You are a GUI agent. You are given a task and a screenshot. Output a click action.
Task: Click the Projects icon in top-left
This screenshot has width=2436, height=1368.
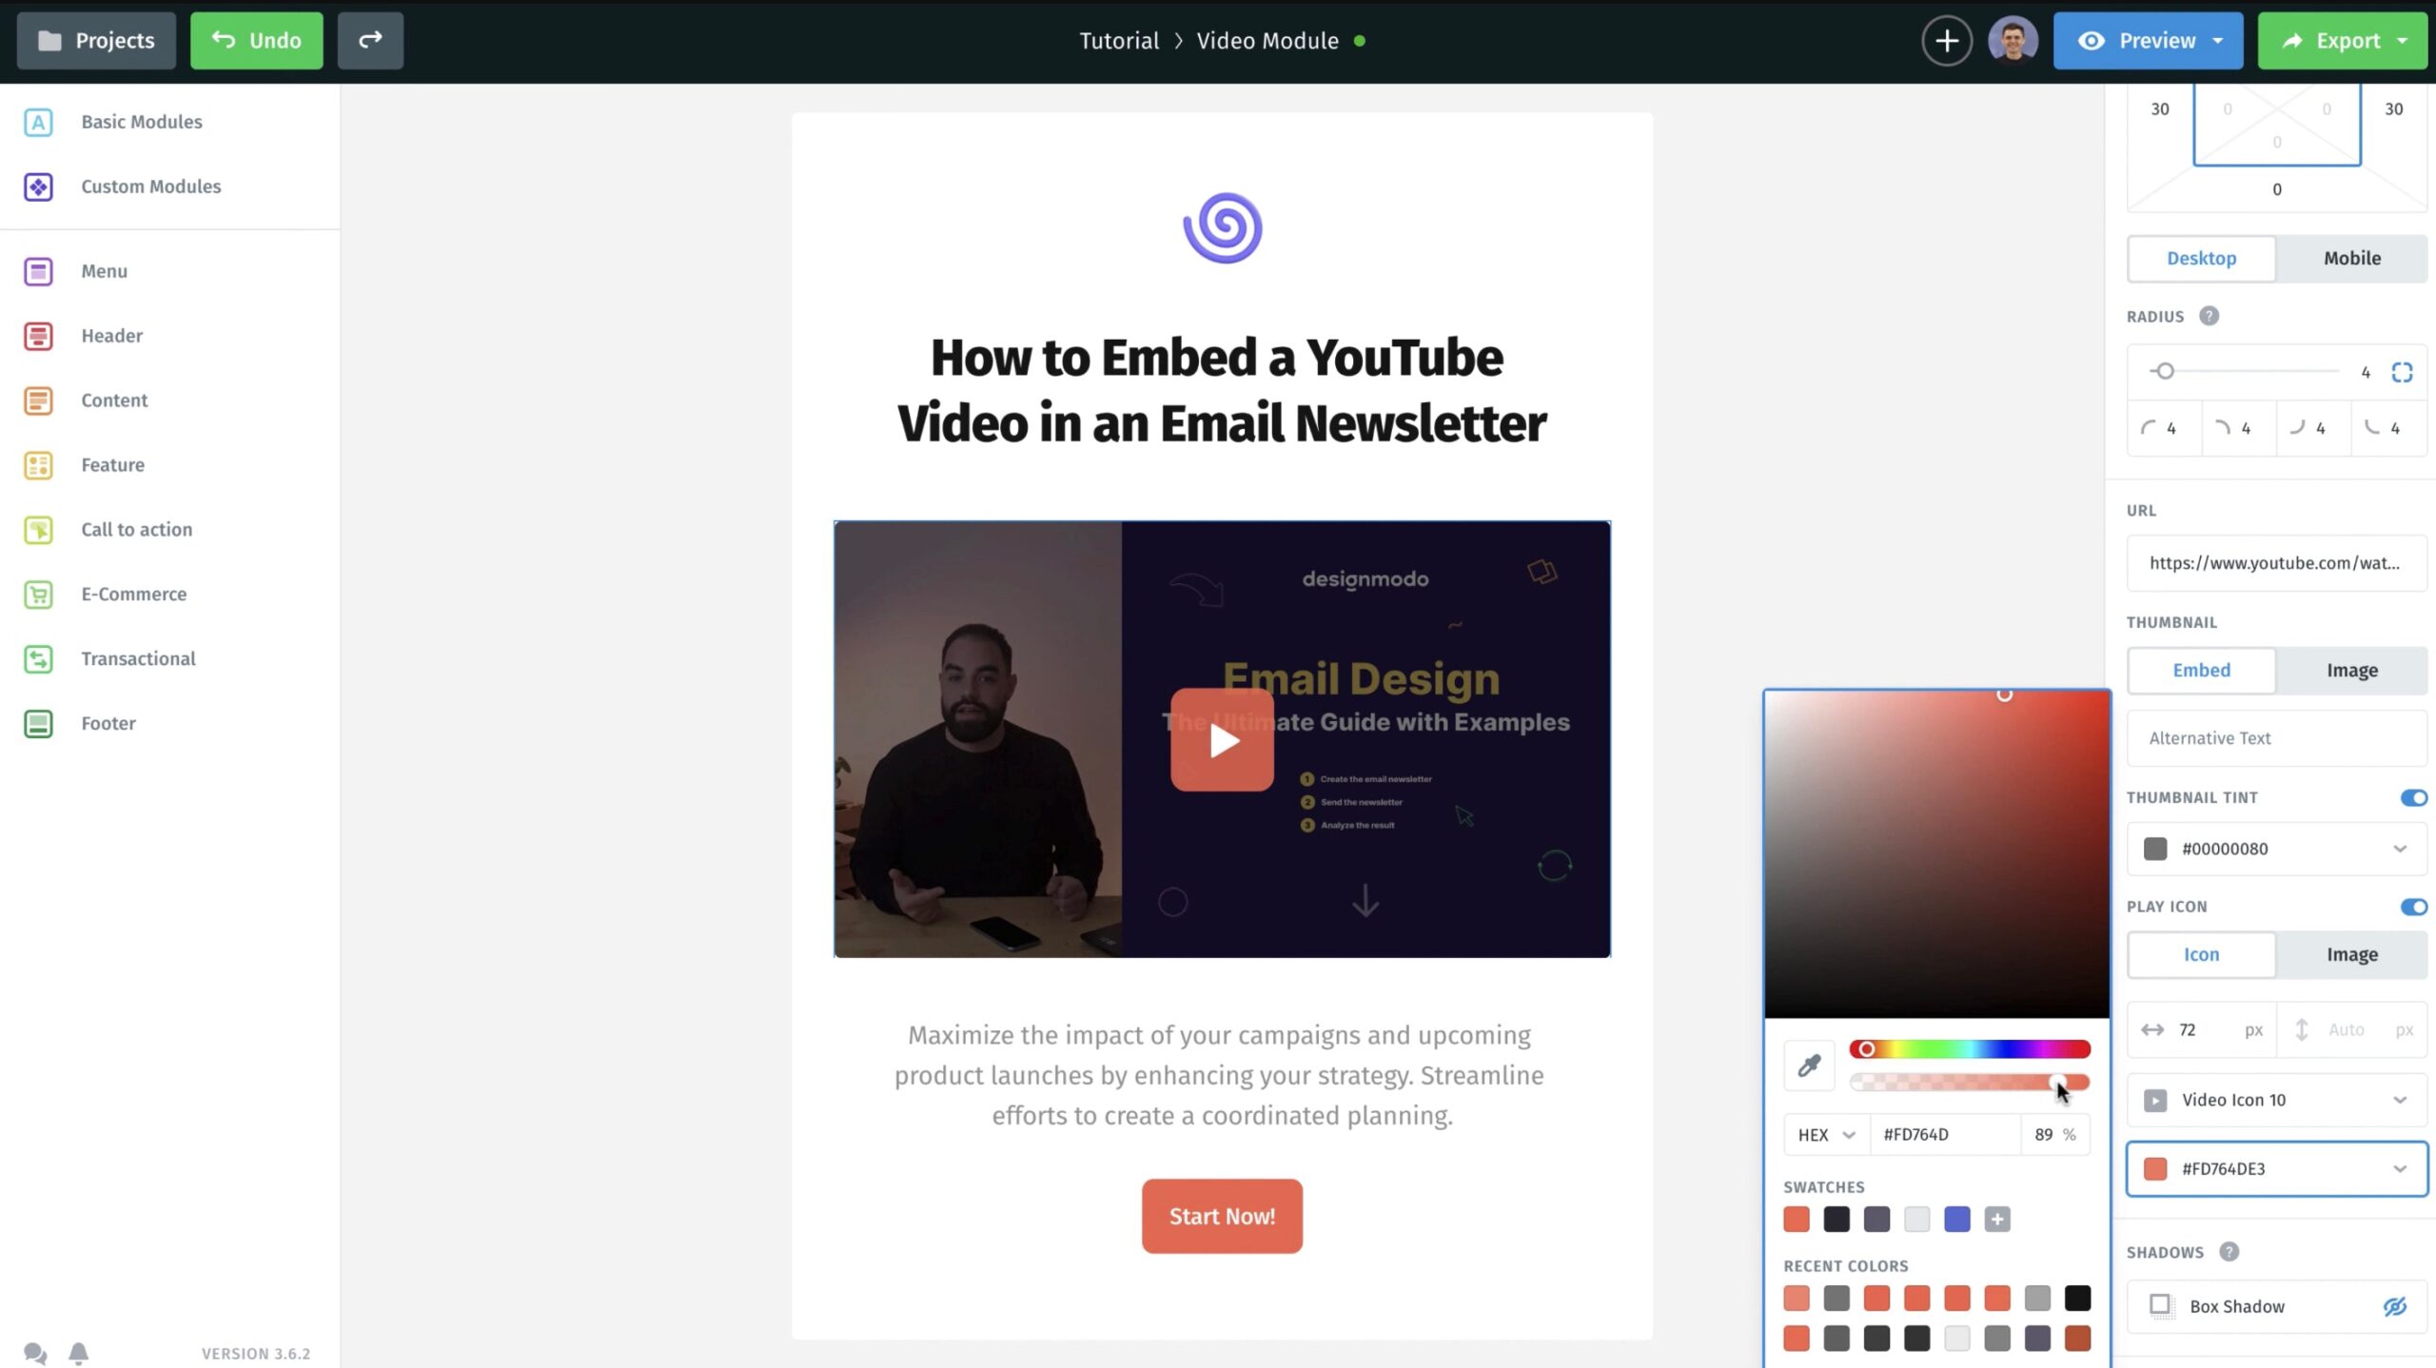[95, 40]
